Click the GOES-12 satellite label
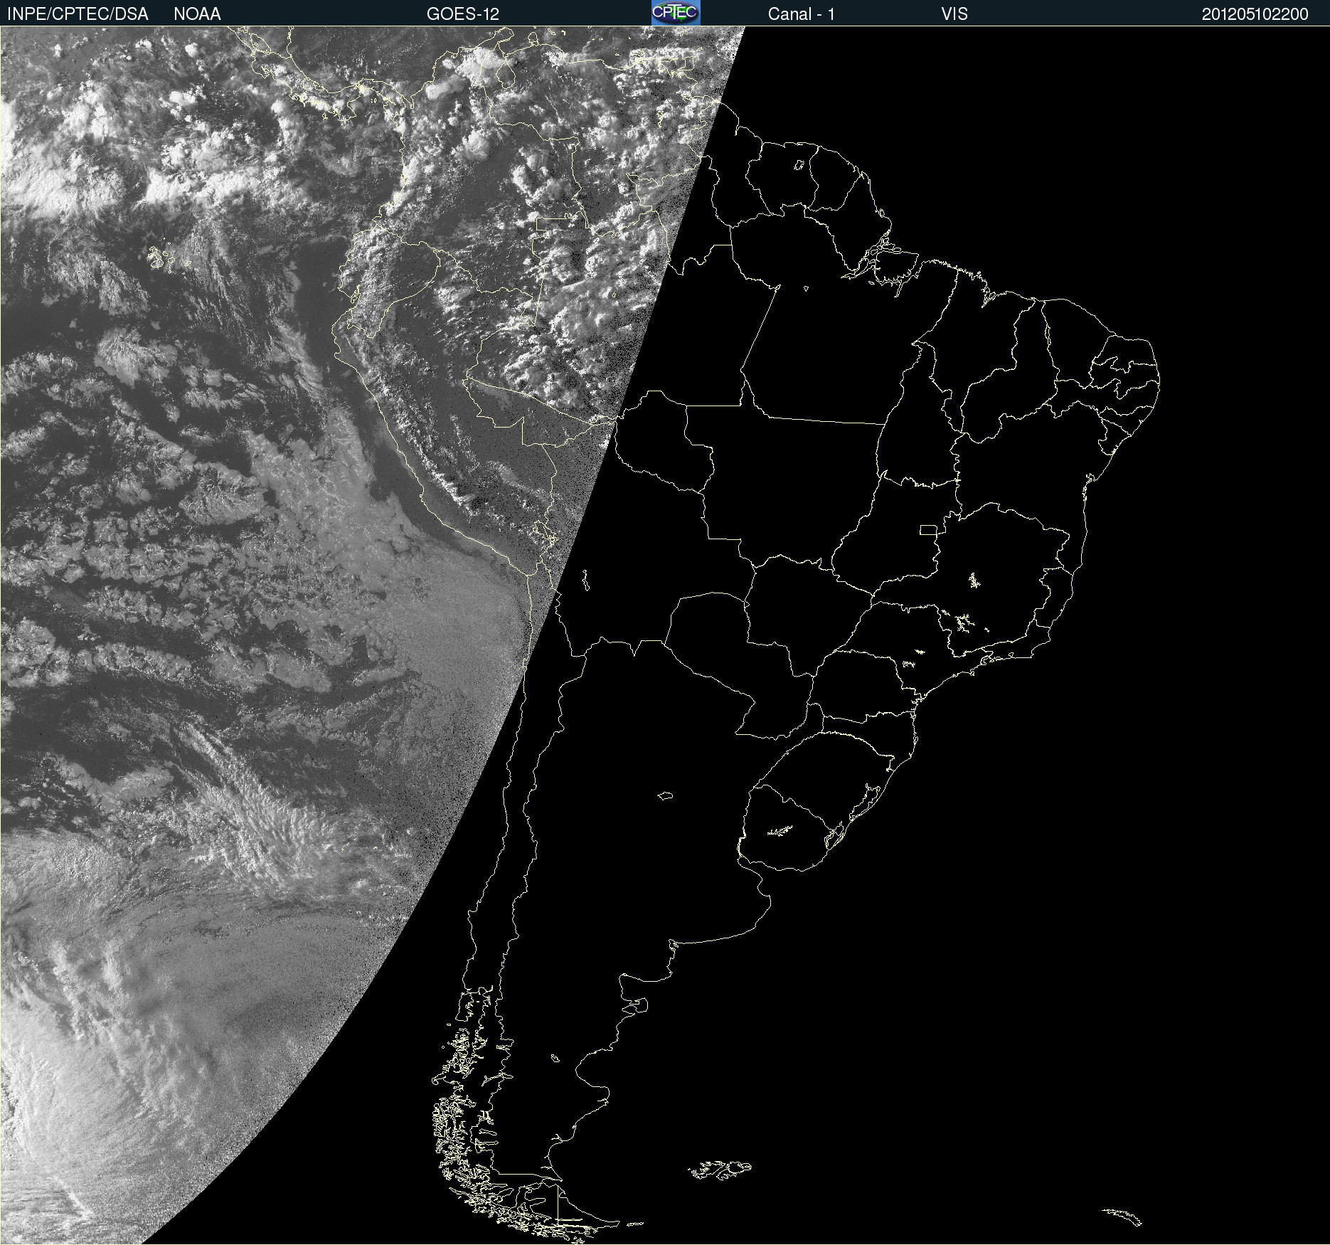 (463, 14)
